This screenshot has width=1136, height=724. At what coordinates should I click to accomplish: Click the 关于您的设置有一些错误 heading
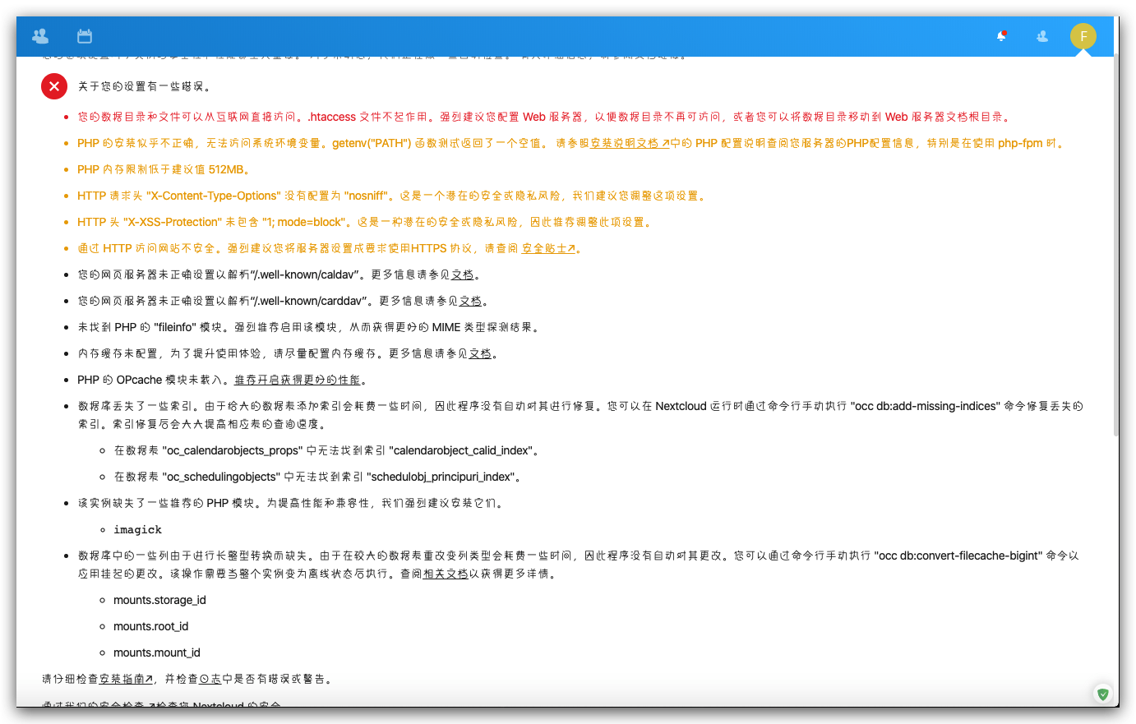pos(145,86)
